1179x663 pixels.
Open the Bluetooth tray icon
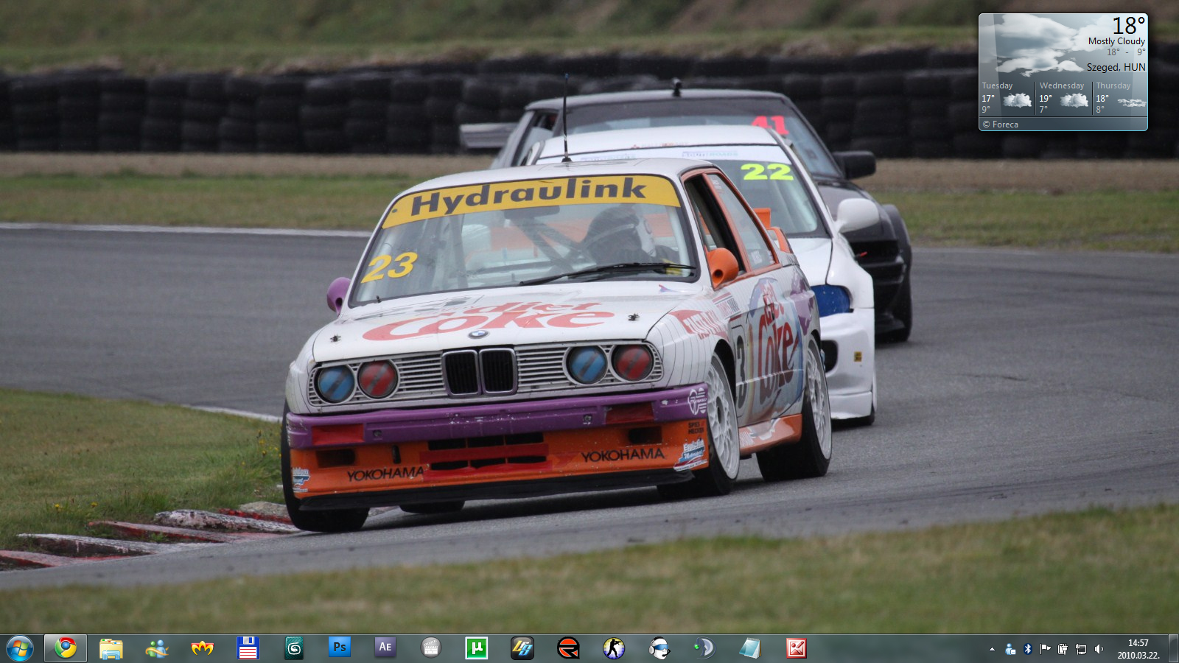(1028, 649)
